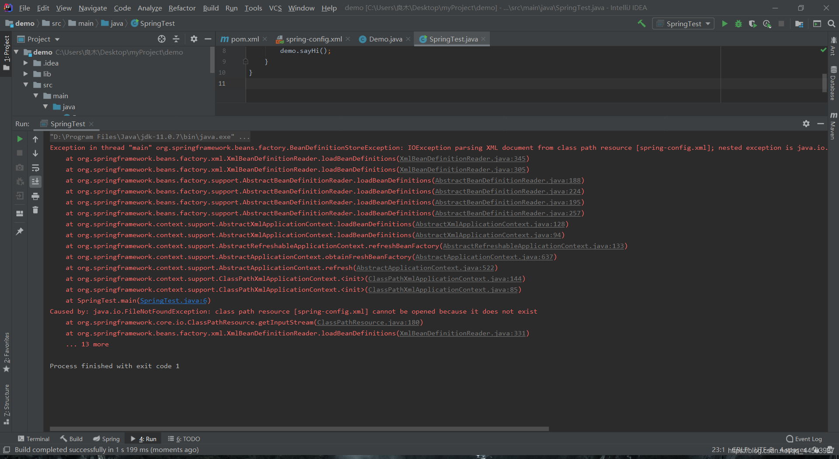Image resolution: width=839 pixels, height=459 pixels.
Task: Click the Restore Layout icon in Run panel
Action: pyautogui.click(x=20, y=214)
